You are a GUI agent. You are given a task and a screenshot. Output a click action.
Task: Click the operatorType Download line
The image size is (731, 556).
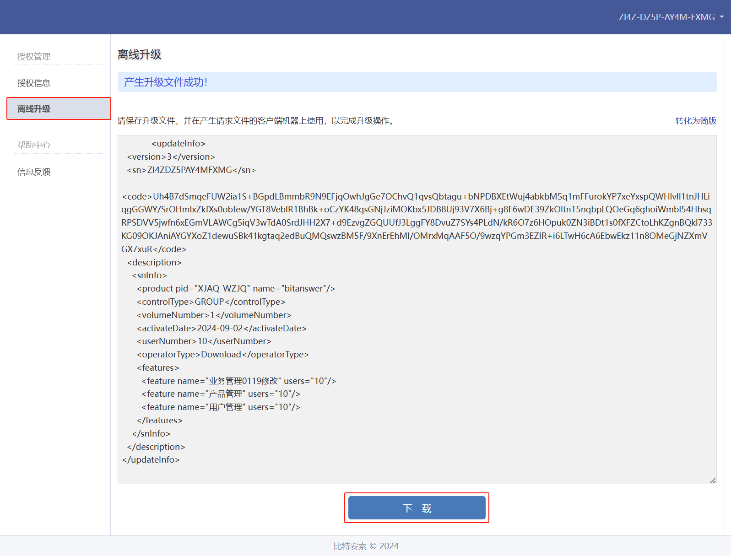pyautogui.click(x=222, y=354)
